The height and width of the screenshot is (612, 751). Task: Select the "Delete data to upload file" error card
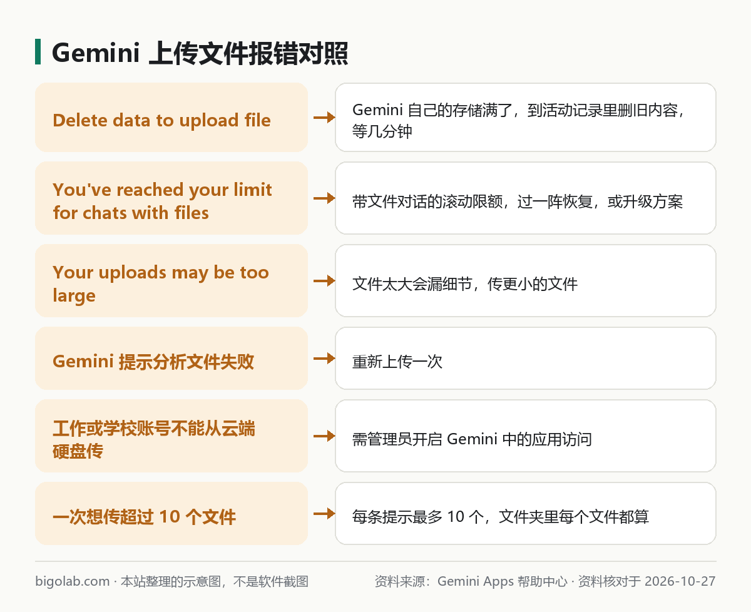(x=171, y=117)
